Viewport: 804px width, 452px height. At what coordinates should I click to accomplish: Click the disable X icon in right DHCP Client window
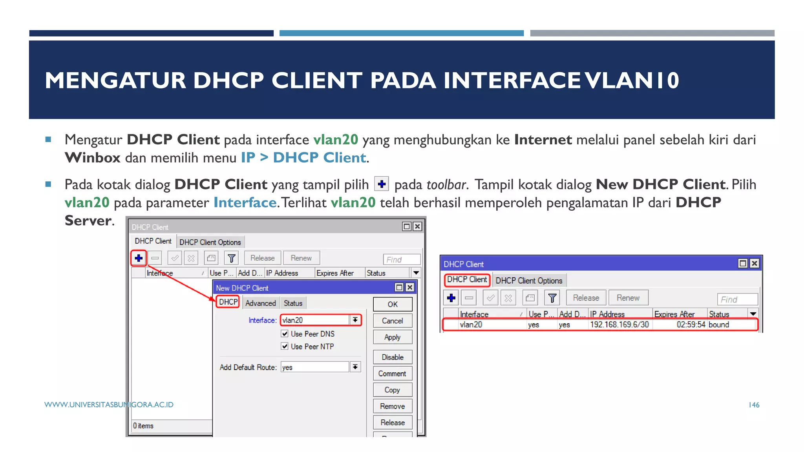pyautogui.click(x=508, y=298)
